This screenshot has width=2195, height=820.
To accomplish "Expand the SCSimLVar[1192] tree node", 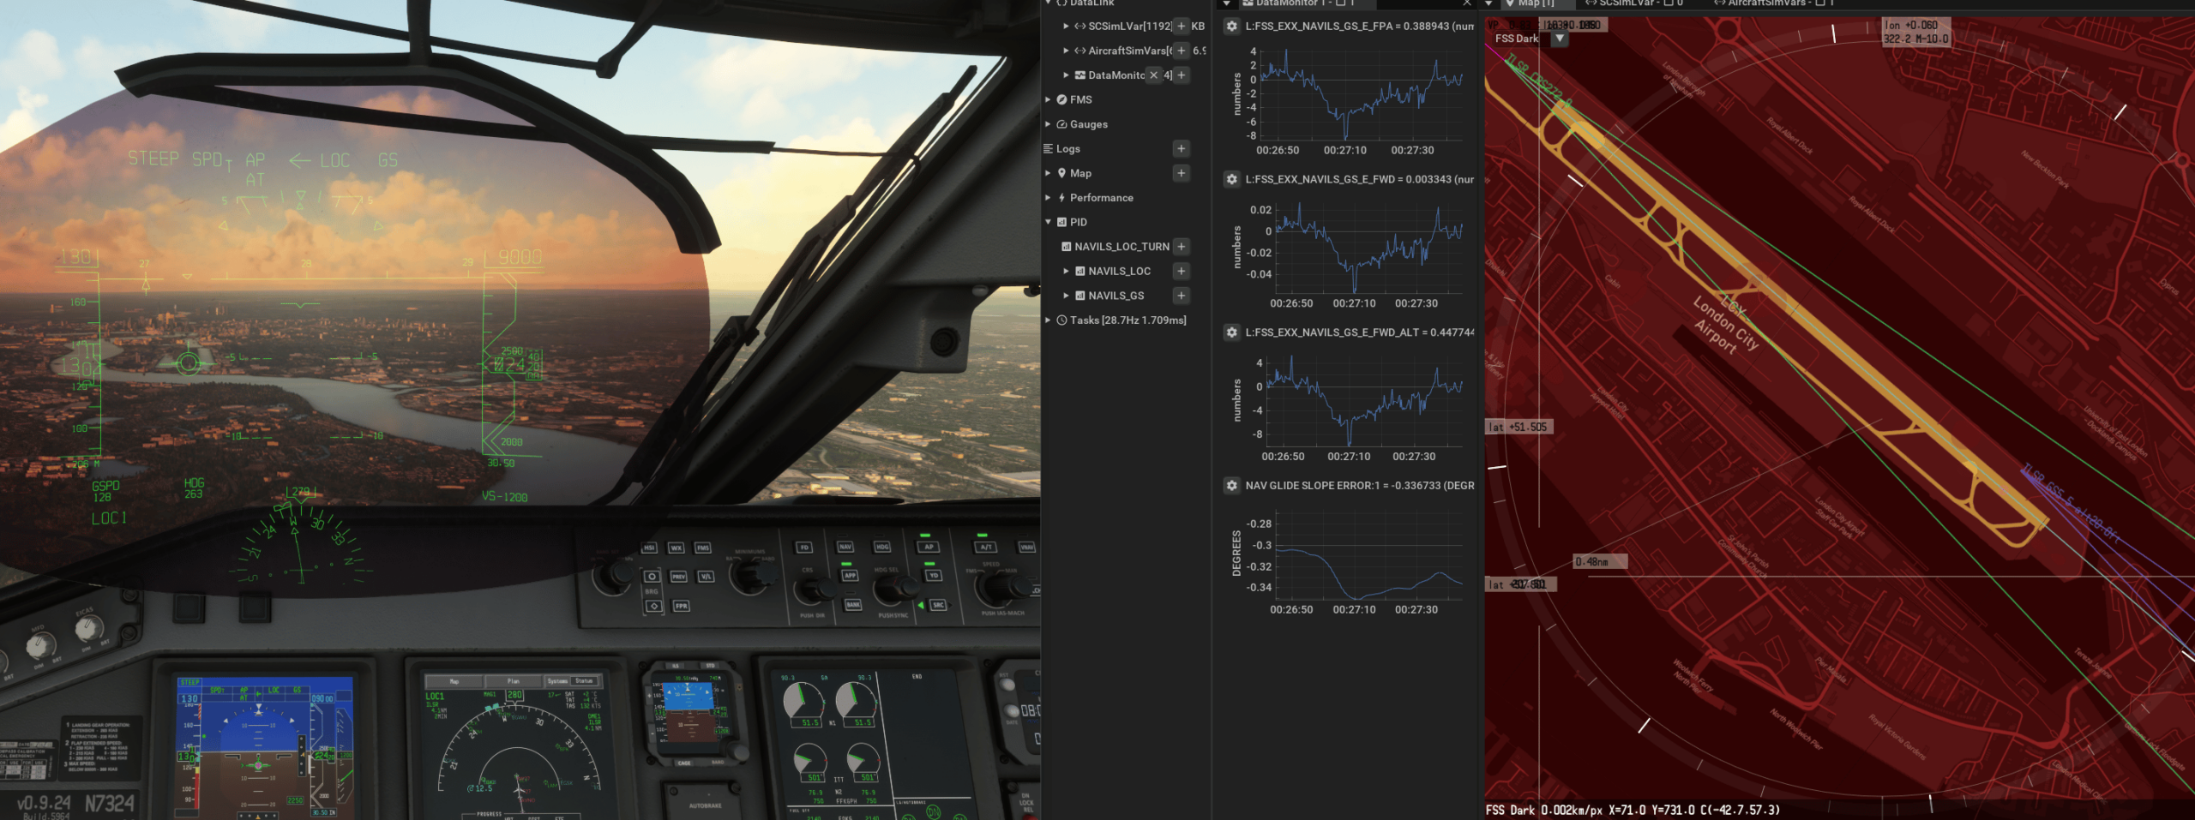I will coord(1066,26).
